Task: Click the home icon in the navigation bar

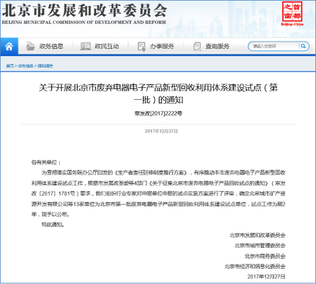Action: (9, 46)
